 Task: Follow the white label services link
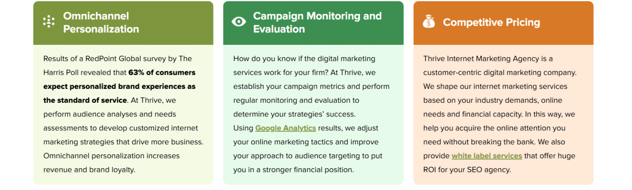click(x=487, y=156)
